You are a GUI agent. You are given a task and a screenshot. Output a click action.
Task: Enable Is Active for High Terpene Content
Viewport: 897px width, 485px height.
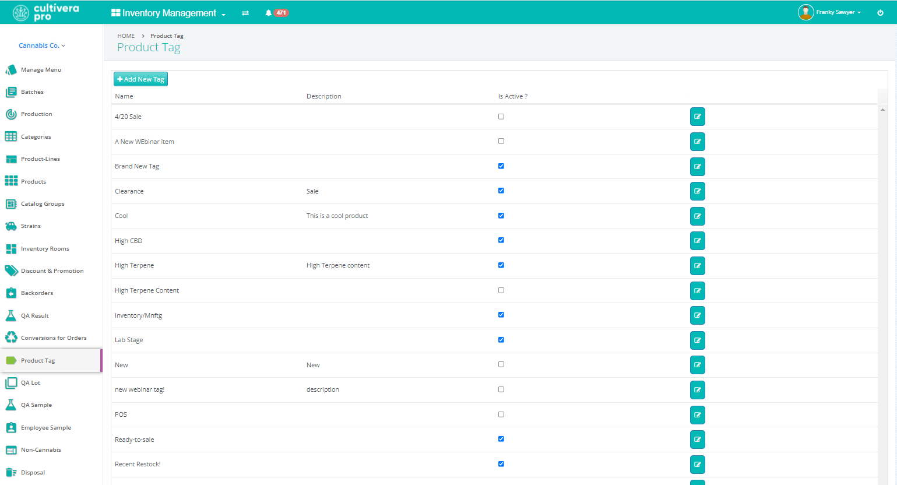[501, 290]
